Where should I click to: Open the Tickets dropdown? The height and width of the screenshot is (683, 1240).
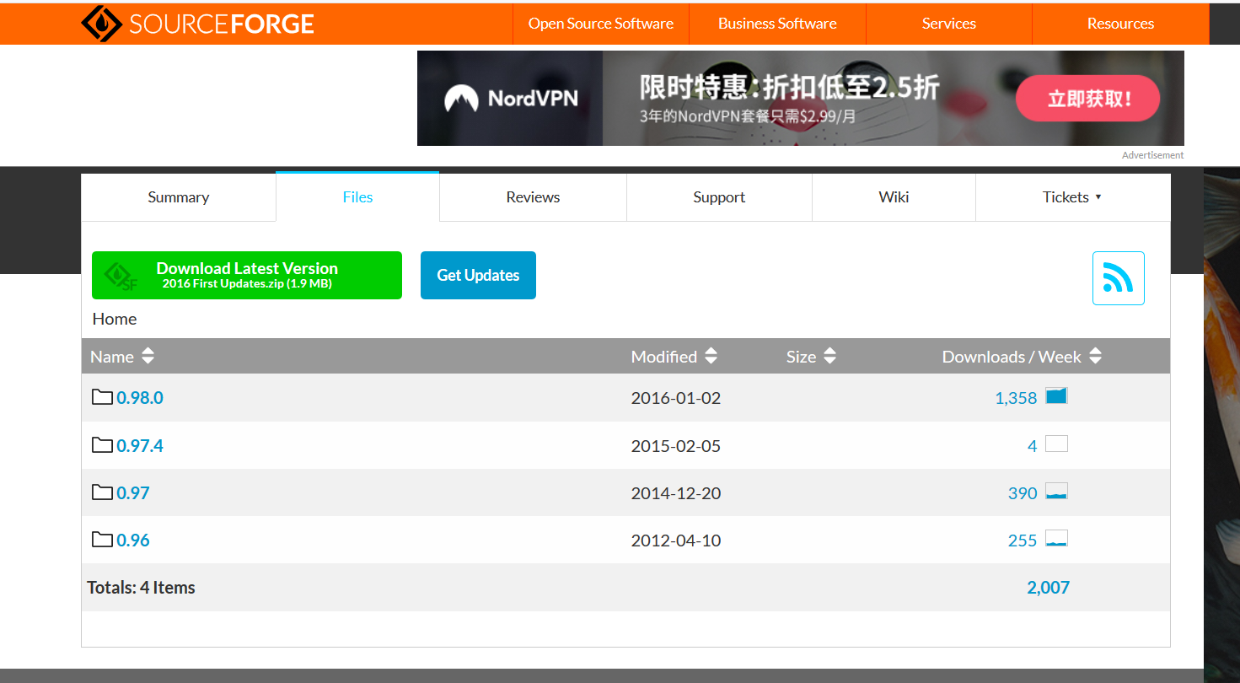[x=1071, y=196]
